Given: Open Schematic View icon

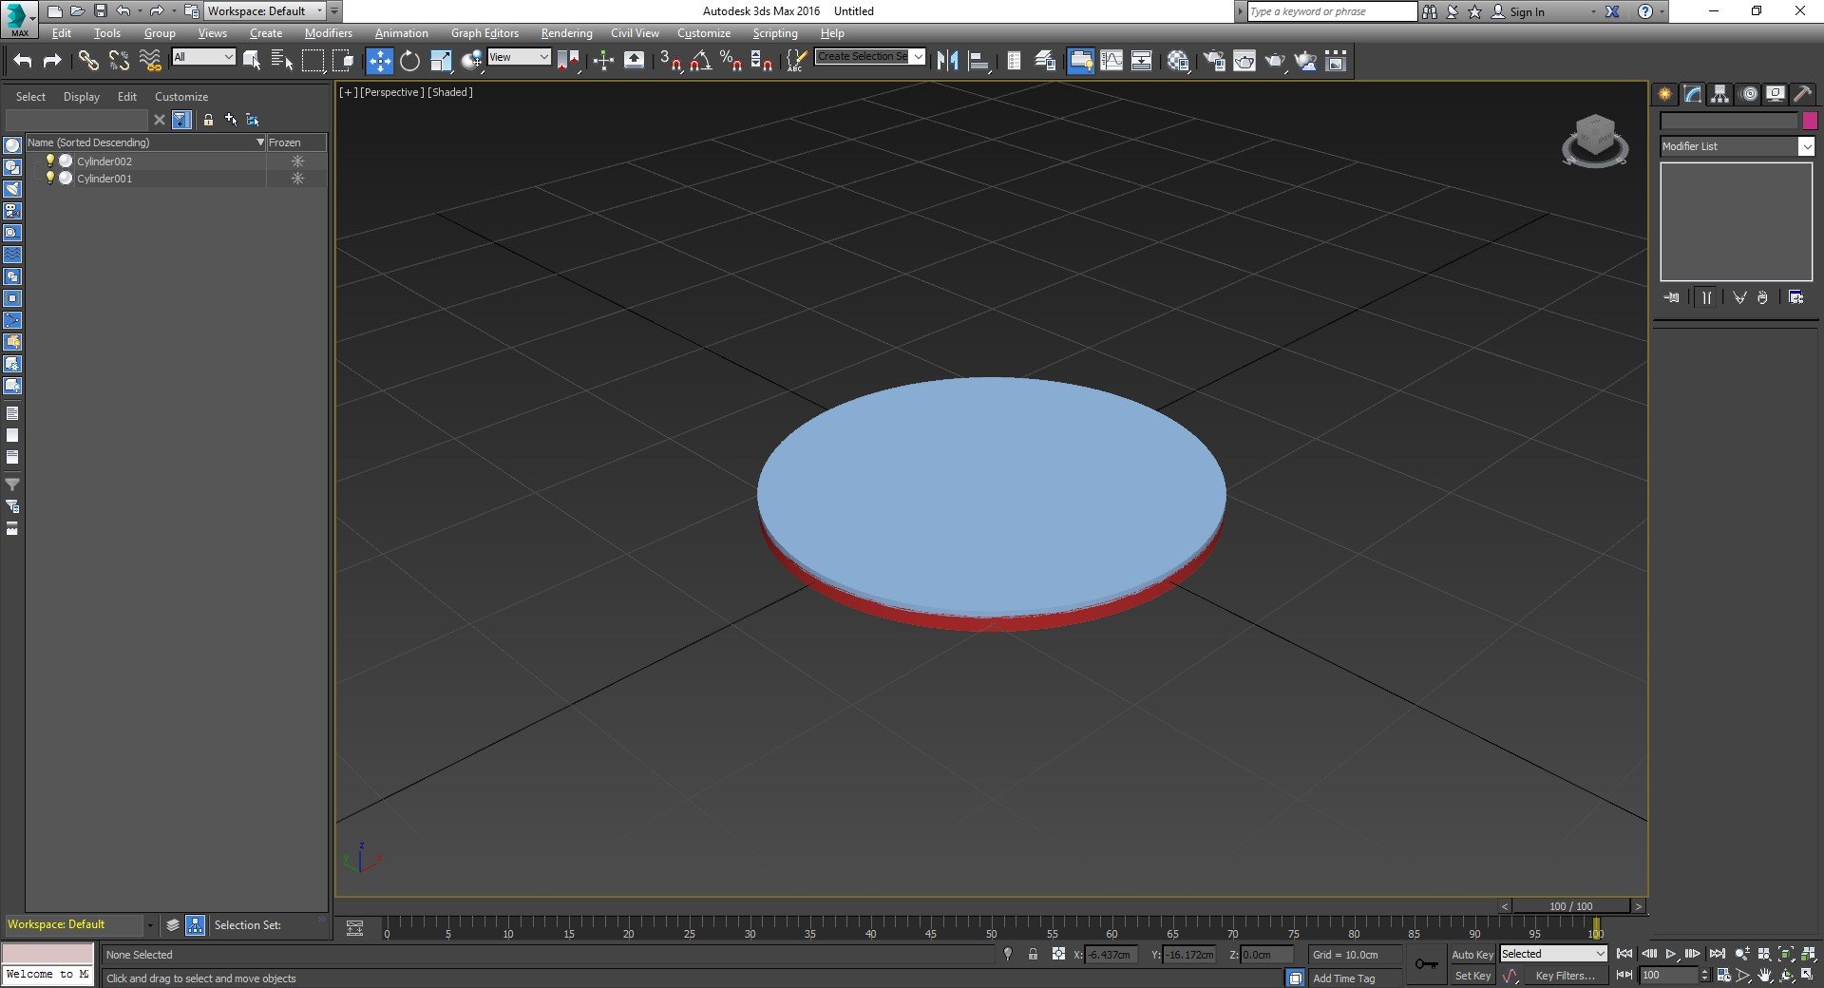Looking at the screenshot, I should click(1142, 61).
